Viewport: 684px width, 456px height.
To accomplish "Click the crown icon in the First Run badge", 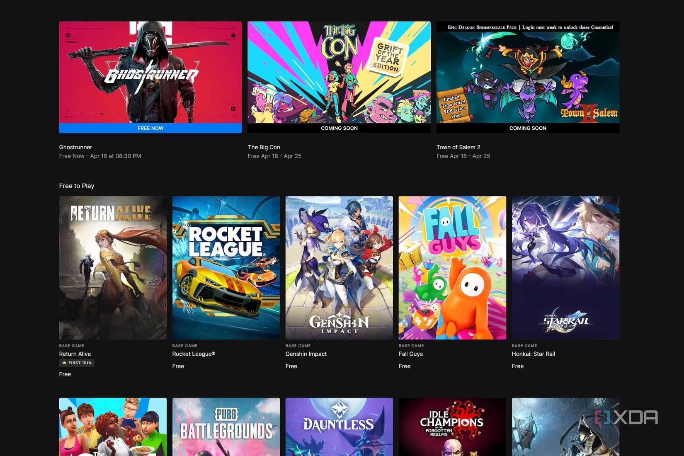I will point(64,363).
